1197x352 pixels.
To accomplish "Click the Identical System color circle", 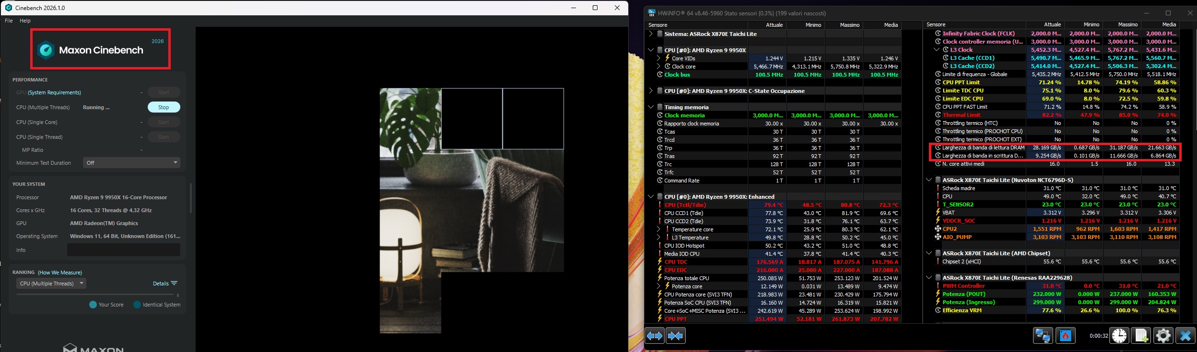I will [137, 305].
